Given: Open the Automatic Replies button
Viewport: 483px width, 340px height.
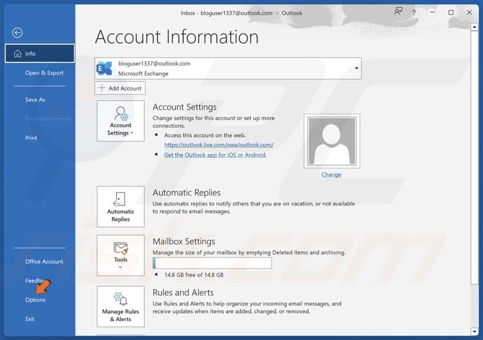Looking at the screenshot, I should pos(120,207).
